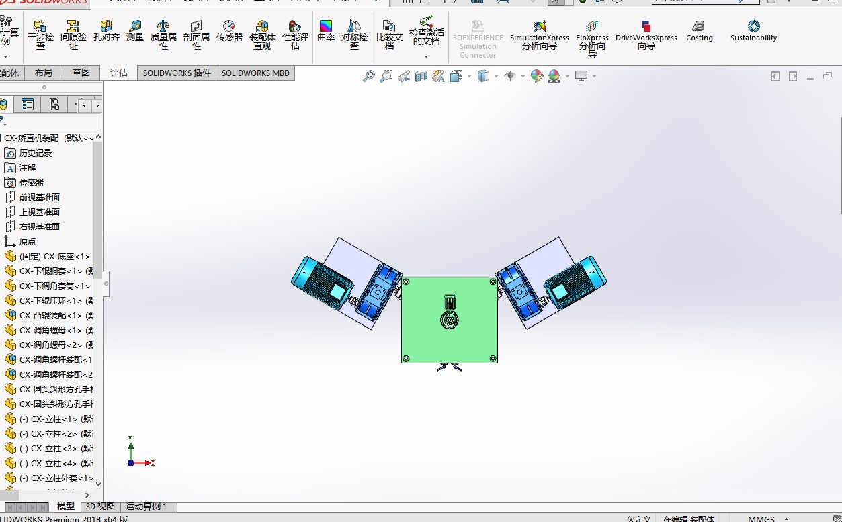Open the Sustainability tool

[x=753, y=32]
